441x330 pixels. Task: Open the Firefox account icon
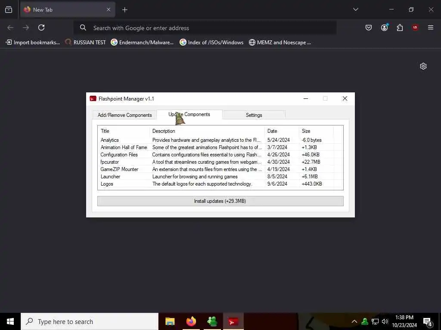point(384,27)
